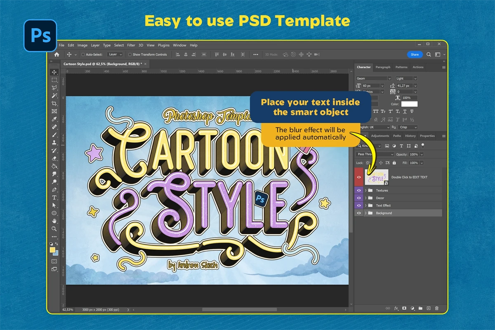Click the blue Share button
495x330 pixels.
tap(415, 54)
